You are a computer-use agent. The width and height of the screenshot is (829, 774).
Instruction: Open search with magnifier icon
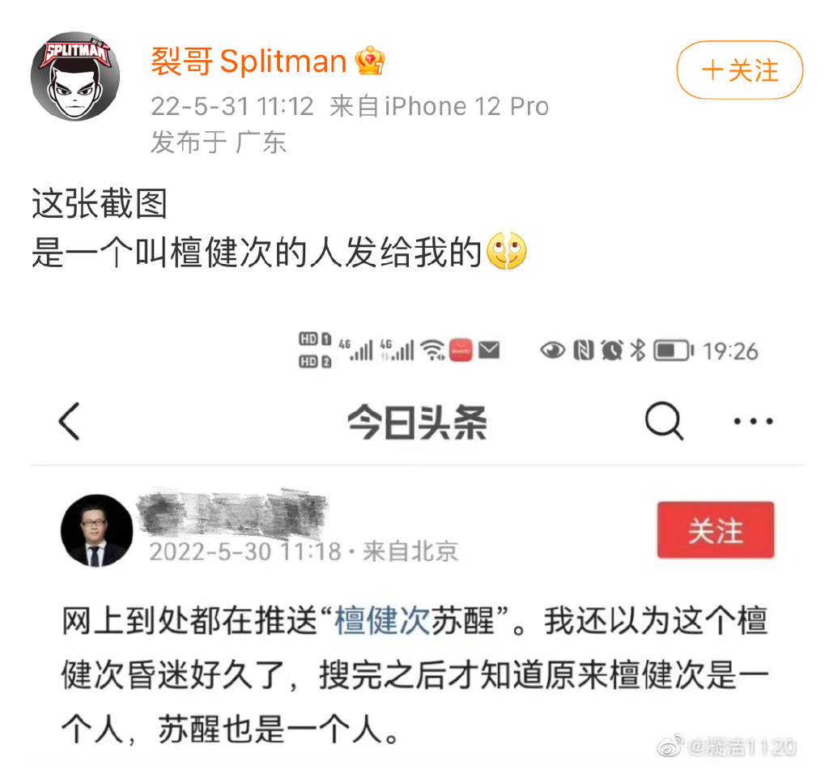[664, 421]
